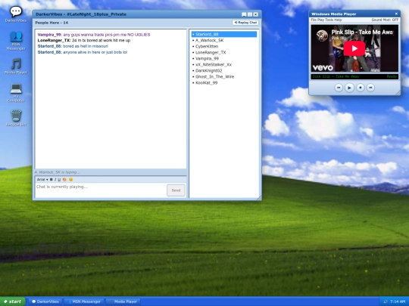
Task: Click LoneRanger_TX's bored at work message
Action: coord(84,40)
